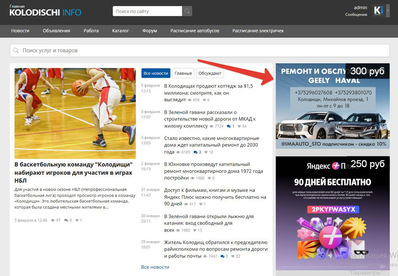Click magnifier icon in services search bar
This screenshot has height=276, width=398.
tap(17, 50)
